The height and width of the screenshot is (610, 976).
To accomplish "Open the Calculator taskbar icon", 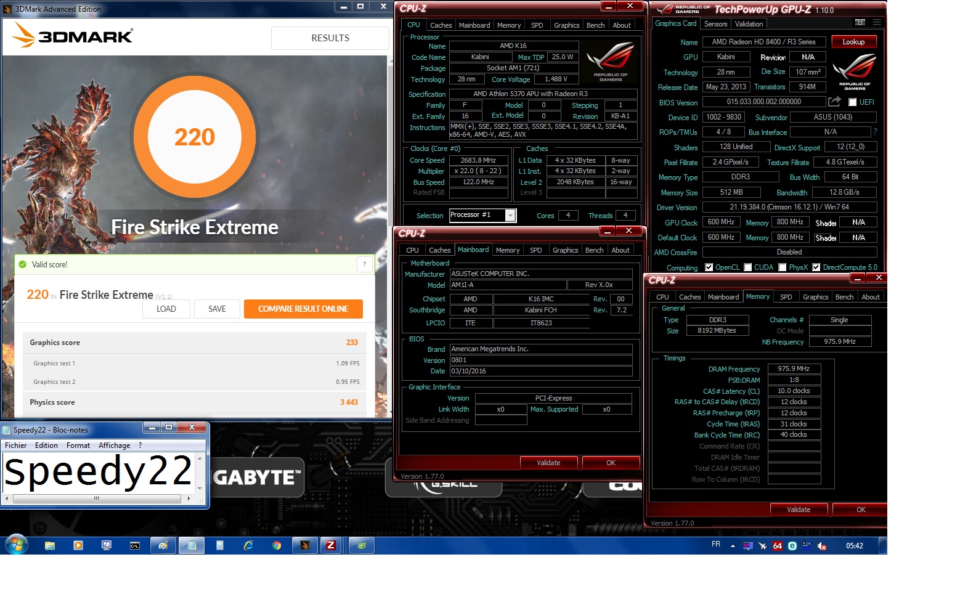I will [x=220, y=545].
